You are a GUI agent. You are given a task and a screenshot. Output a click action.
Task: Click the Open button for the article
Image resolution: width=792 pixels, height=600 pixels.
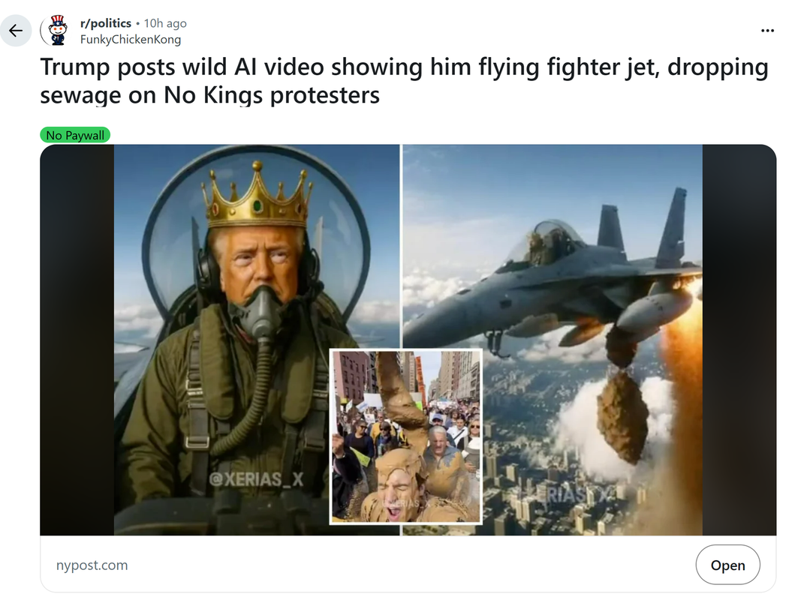point(727,565)
